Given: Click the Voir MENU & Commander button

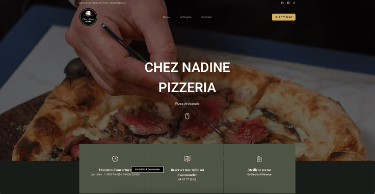Looking at the screenshot, I should pyautogui.click(x=147, y=170).
